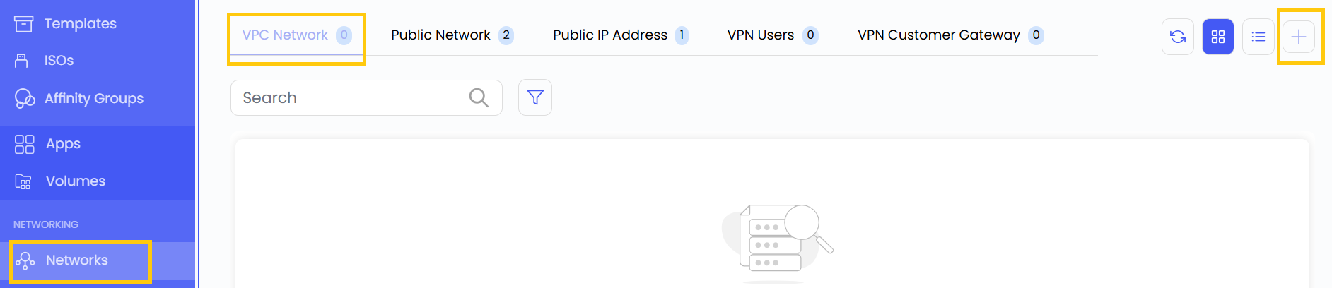Focus the Search input field
Image resolution: width=1332 pixels, height=288 pixels.
point(350,97)
